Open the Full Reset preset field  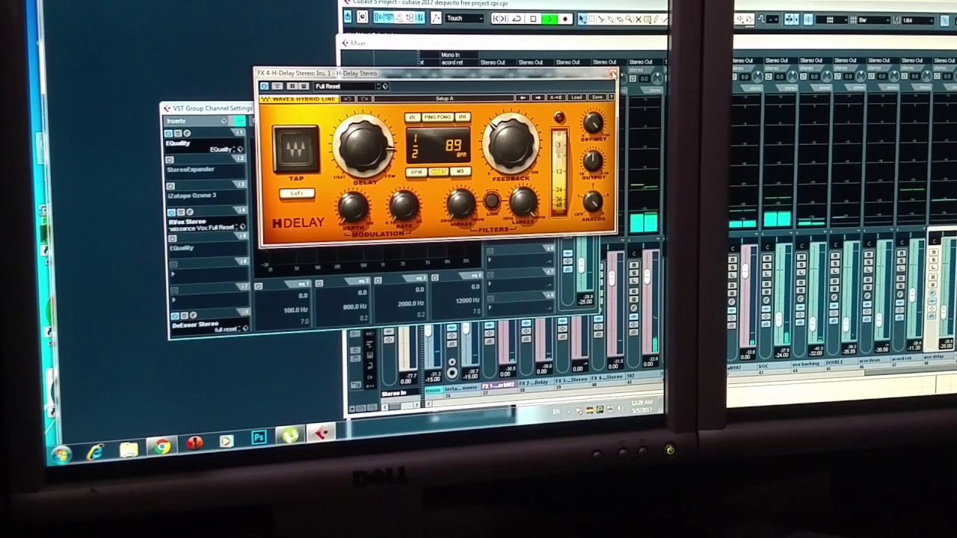point(345,86)
